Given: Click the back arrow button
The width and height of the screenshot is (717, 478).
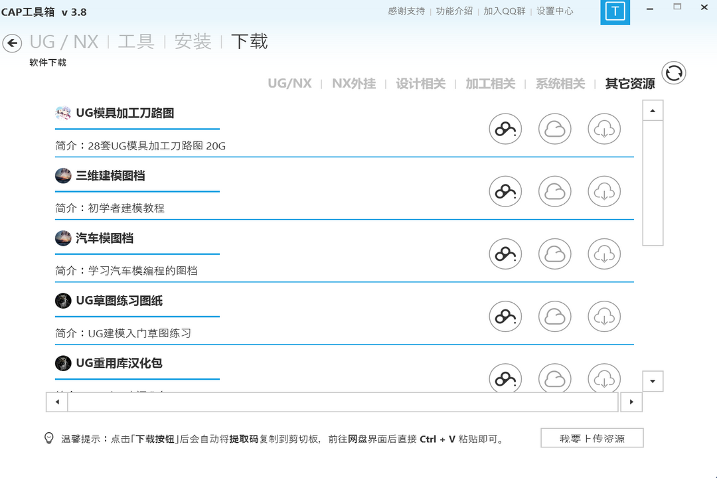Looking at the screenshot, I should pyautogui.click(x=12, y=43).
